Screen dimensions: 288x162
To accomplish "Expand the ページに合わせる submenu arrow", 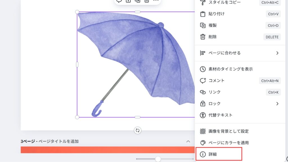I will (277, 53).
